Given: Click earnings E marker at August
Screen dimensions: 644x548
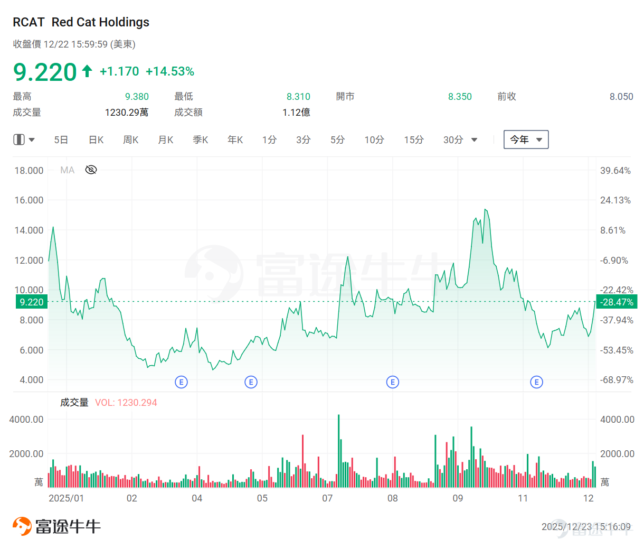Looking at the screenshot, I should (x=392, y=382).
